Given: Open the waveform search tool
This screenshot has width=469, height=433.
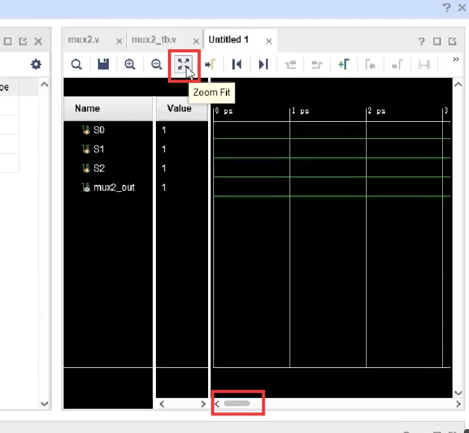Looking at the screenshot, I should click(x=76, y=64).
